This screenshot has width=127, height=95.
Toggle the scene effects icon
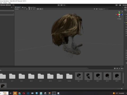(34, 9)
